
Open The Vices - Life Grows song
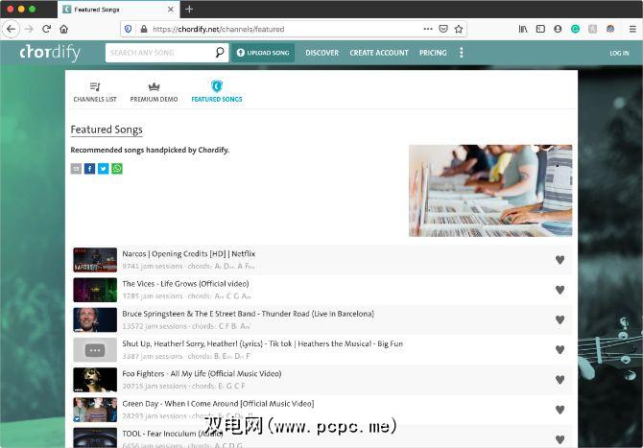click(185, 284)
